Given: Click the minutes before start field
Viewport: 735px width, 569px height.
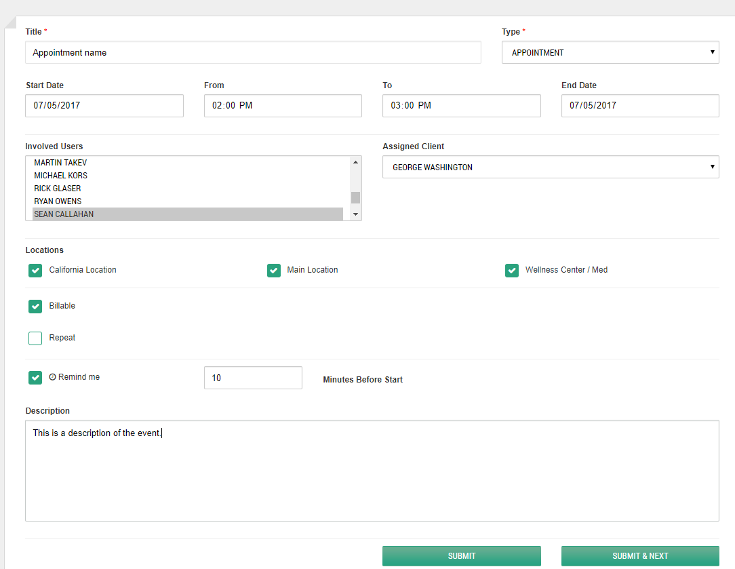Looking at the screenshot, I should point(253,378).
